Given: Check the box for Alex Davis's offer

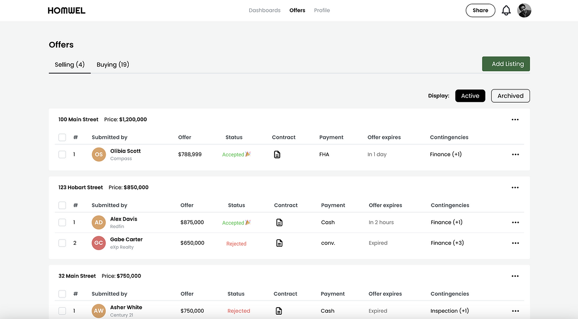Looking at the screenshot, I should click(x=62, y=222).
